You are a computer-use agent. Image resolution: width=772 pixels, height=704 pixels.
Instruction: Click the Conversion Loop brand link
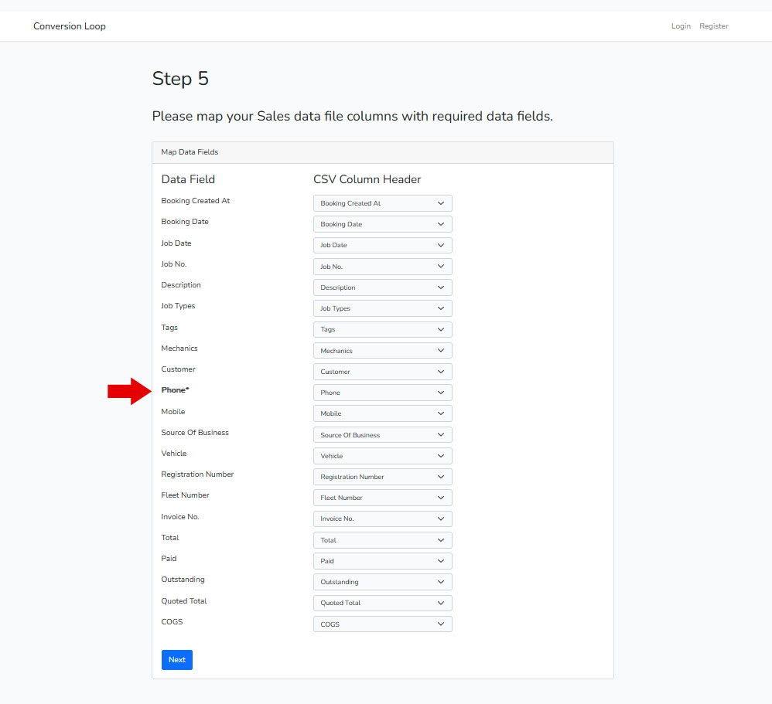click(x=70, y=26)
